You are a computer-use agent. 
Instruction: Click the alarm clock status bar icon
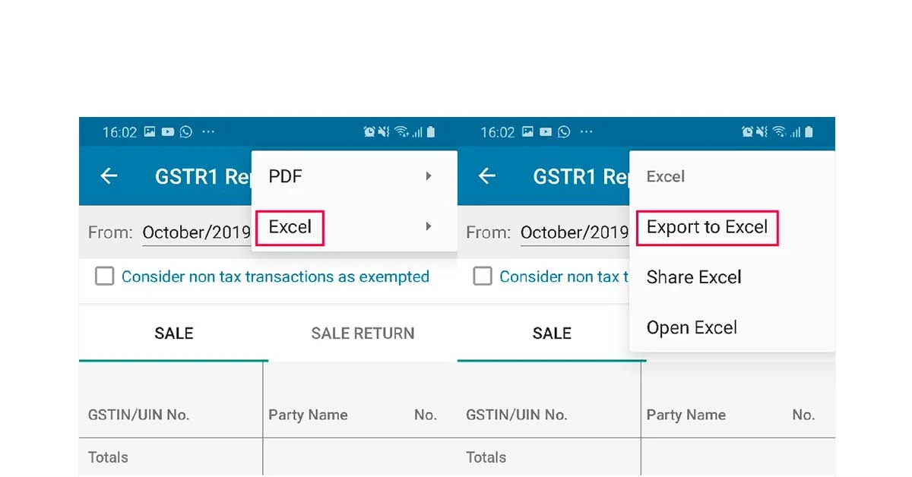pyautogui.click(x=369, y=131)
